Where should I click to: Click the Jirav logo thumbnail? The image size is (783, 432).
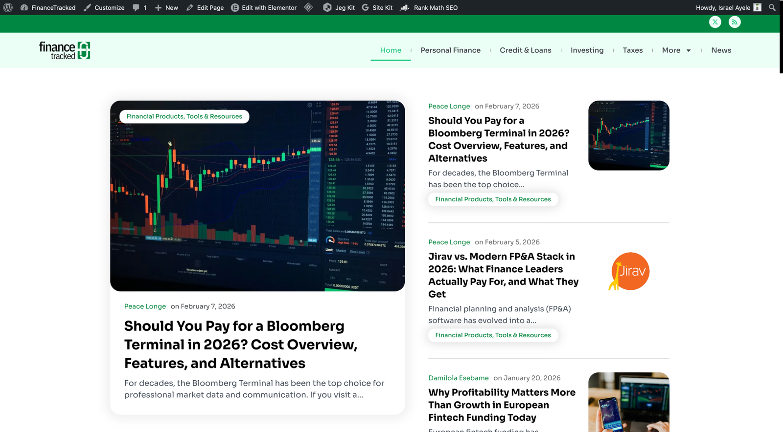[629, 271]
